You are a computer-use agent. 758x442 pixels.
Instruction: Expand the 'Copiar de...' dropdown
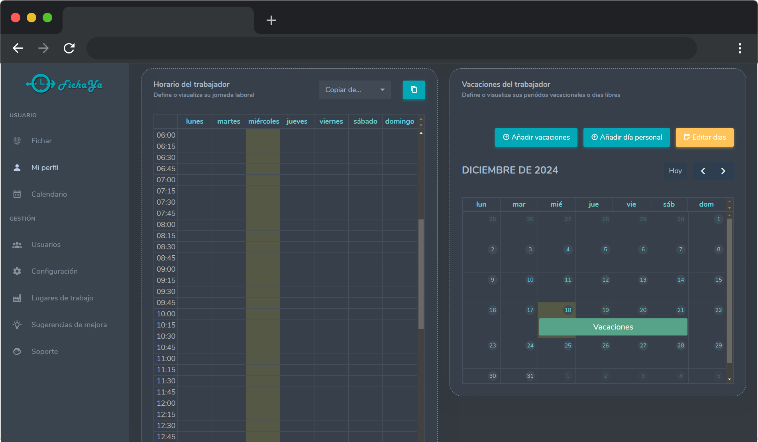pos(354,90)
